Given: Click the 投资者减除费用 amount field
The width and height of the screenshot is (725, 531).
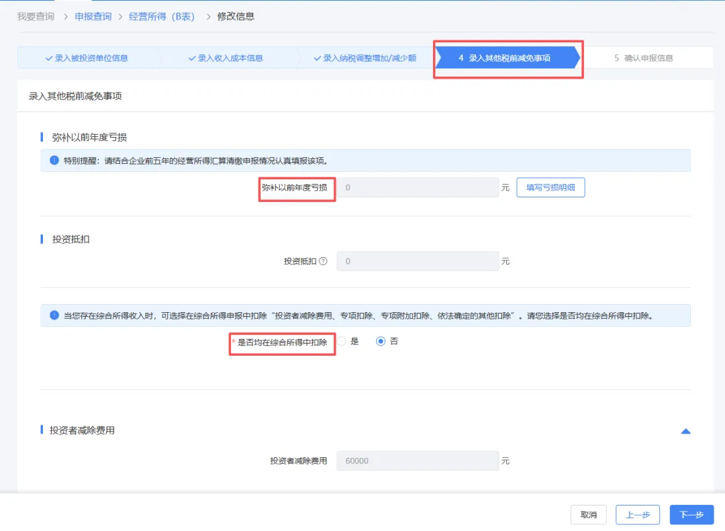Looking at the screenshot, I should point(418,461).
